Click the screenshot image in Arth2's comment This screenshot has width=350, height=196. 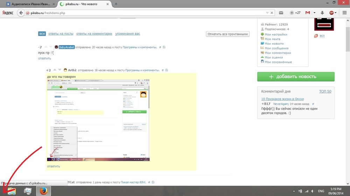[98, 120]
